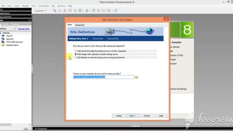
Task: Open the View menu
Action: pyautogui.click(x=9, y=6)
